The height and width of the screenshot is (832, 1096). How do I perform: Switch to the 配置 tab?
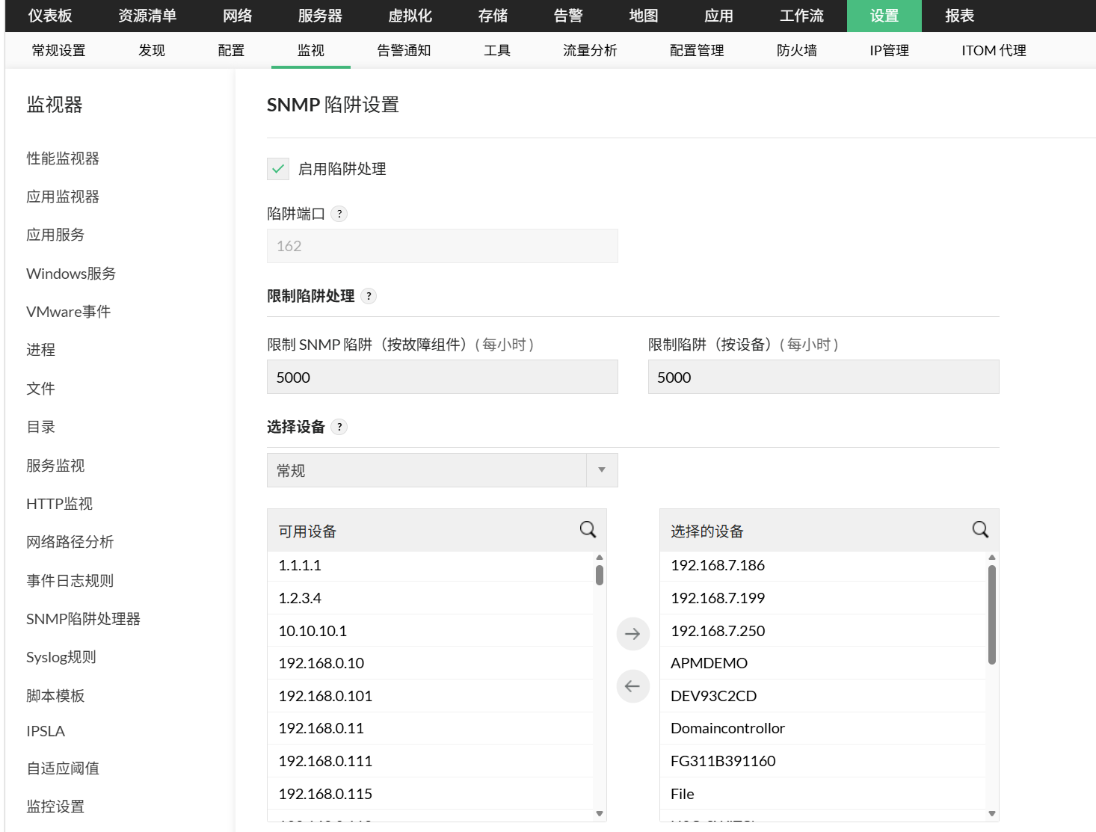(231, 50)
